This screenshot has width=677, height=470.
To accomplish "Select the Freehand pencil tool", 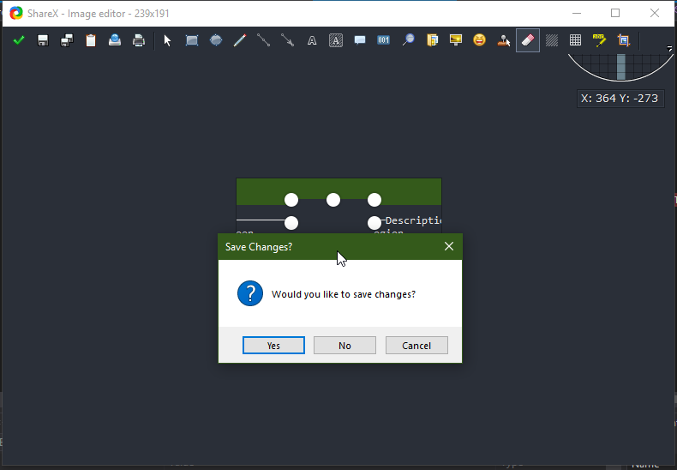I will tap(240, 40).
